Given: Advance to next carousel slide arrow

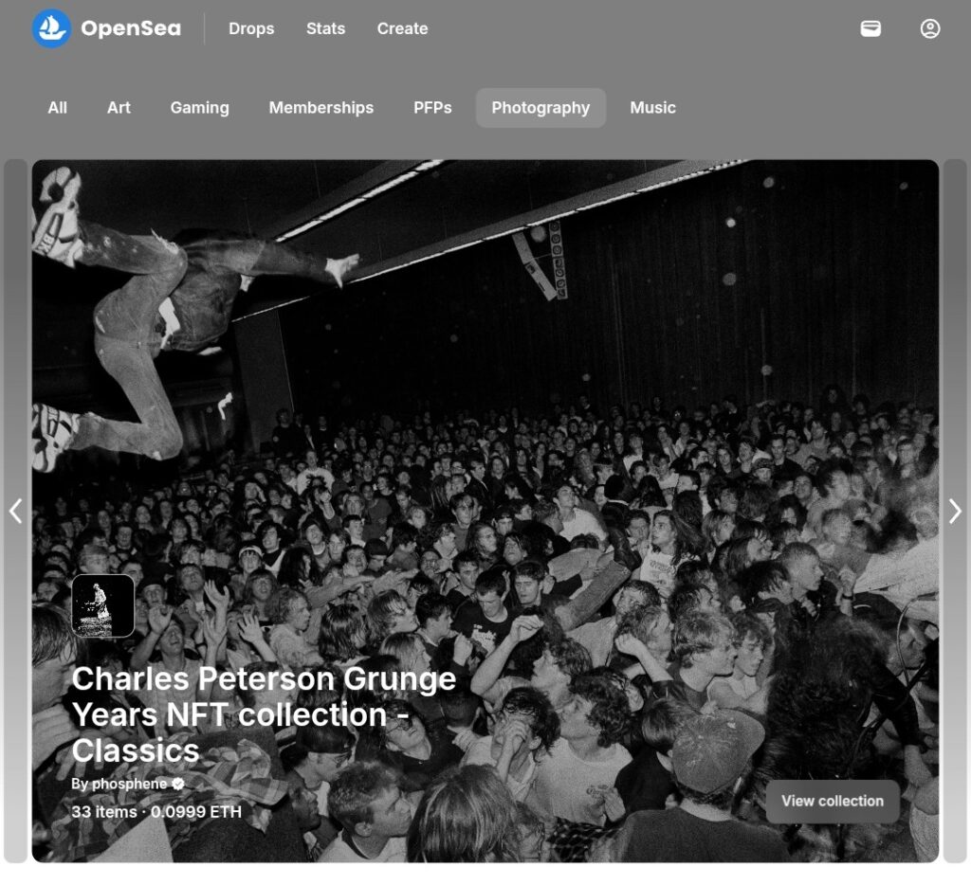Looking at the screenshot, I should [955, 511].
